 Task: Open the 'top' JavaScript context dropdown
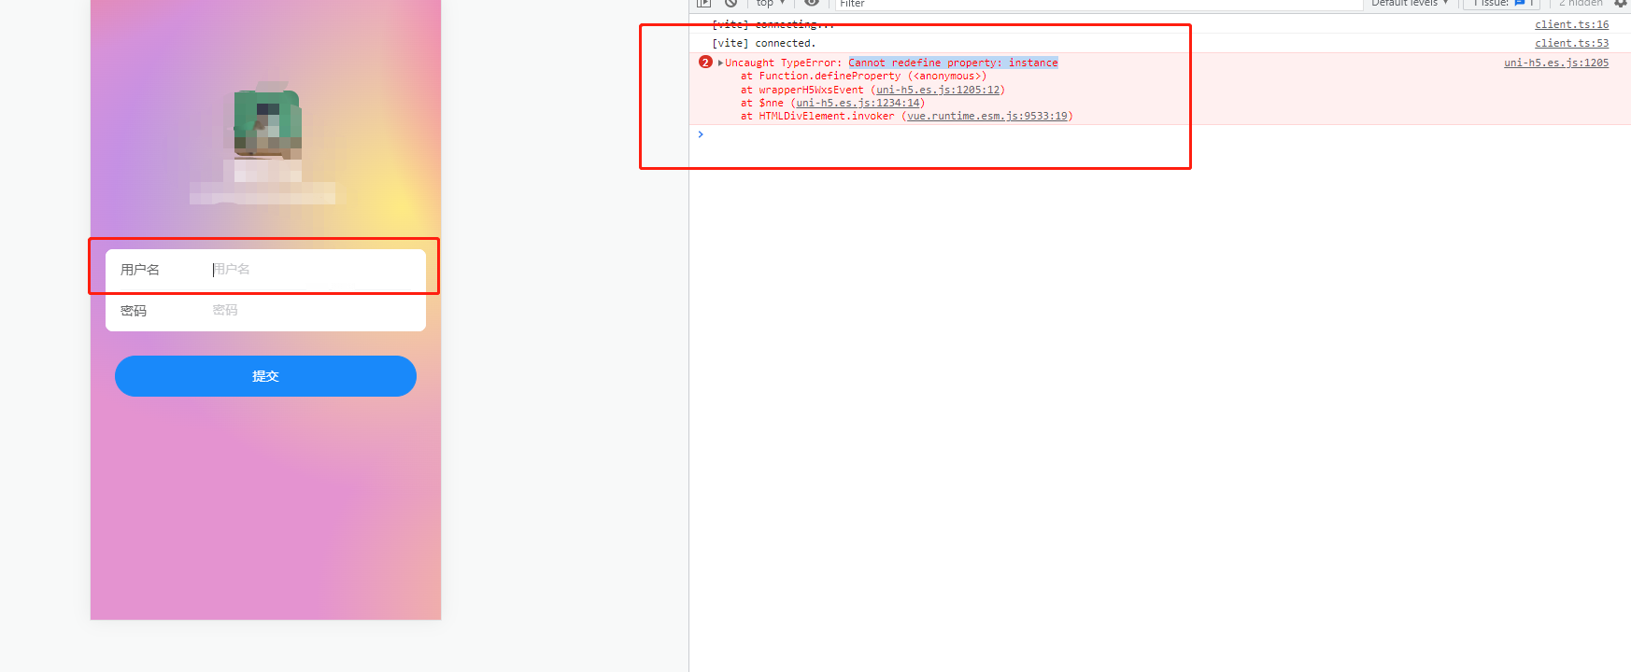tap(771, 3)
